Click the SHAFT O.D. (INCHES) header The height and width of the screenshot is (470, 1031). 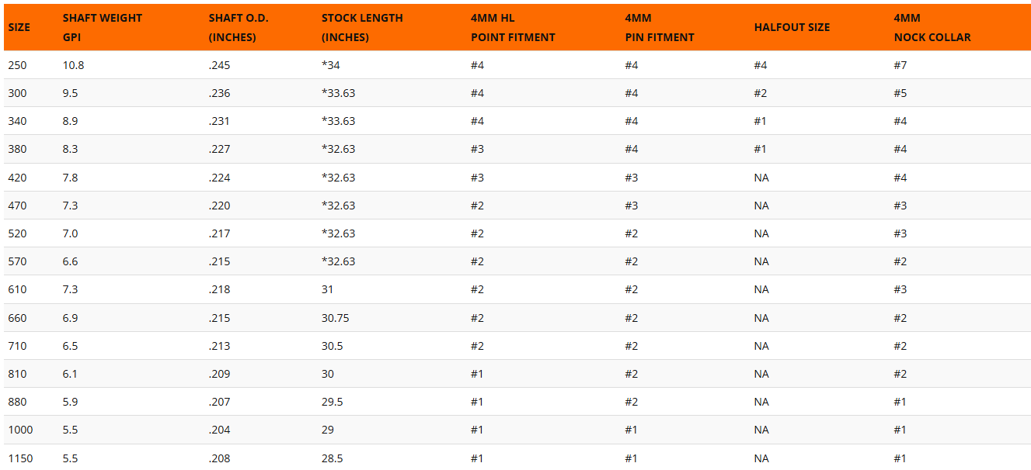(239, 27)
